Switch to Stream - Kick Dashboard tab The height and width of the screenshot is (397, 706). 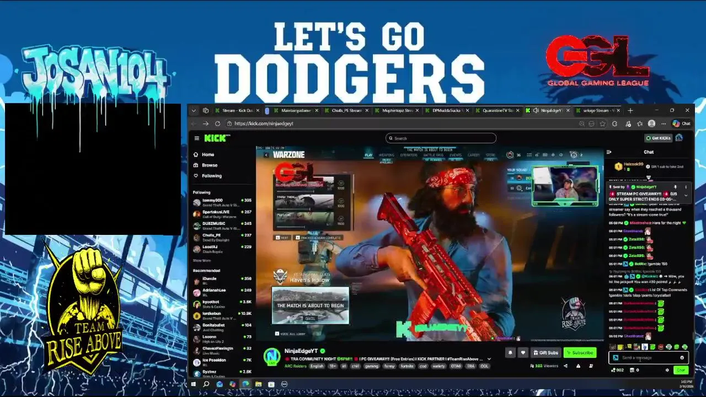click(x=237, y=110)
